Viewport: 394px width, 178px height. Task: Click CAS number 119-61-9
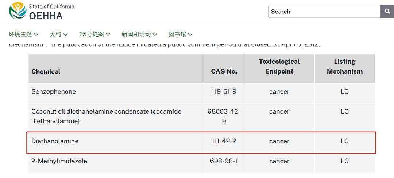tap(224, 91)
